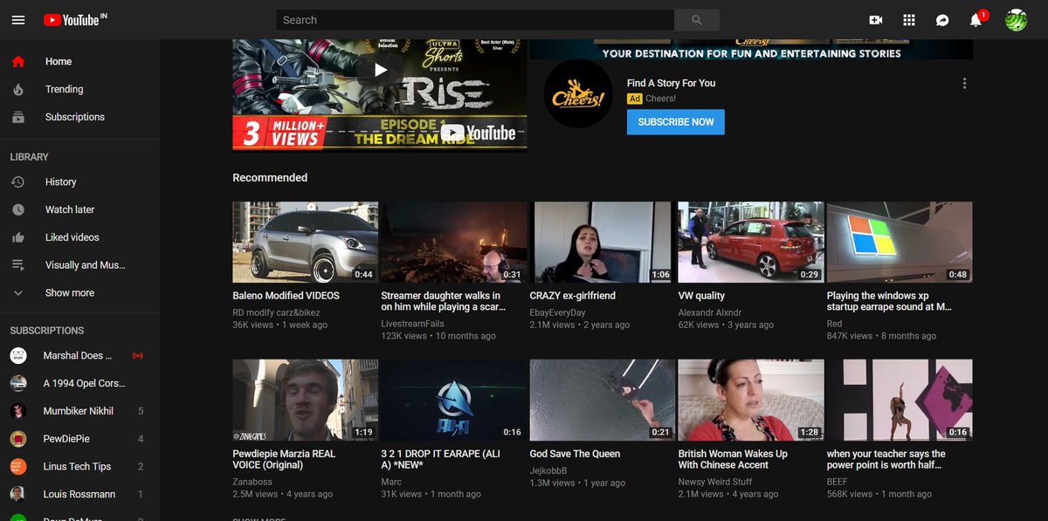Click in the Search input field

475,20
